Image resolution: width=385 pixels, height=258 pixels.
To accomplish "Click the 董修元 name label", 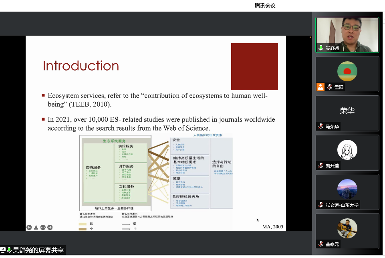I will 332,244.
